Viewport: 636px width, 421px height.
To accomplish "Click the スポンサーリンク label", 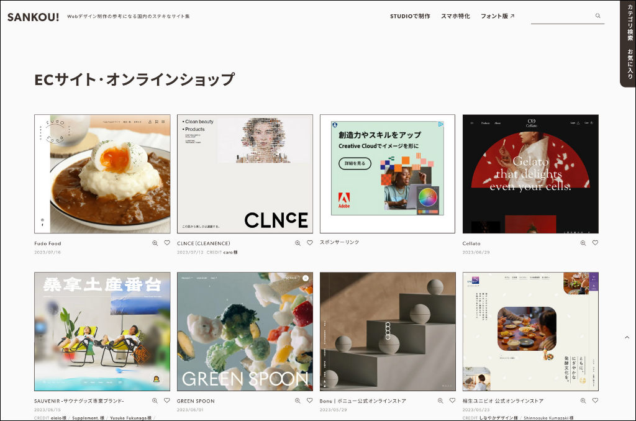I will click(x=340, y=242).
